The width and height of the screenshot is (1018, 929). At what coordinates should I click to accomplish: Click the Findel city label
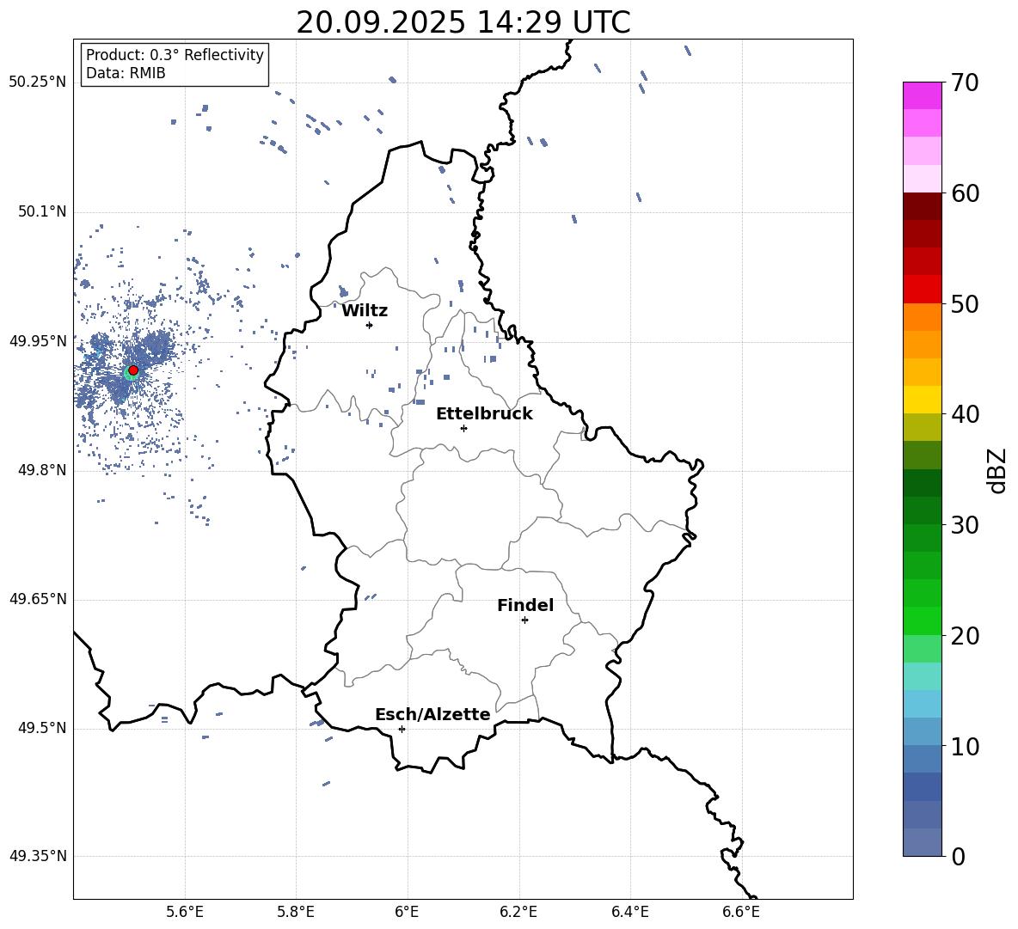525,605
